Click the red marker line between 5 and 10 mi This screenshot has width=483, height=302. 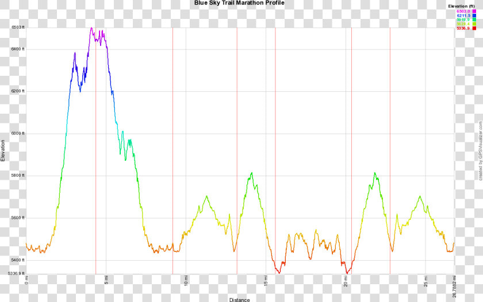pyautogui.click(x=173, y=150)
